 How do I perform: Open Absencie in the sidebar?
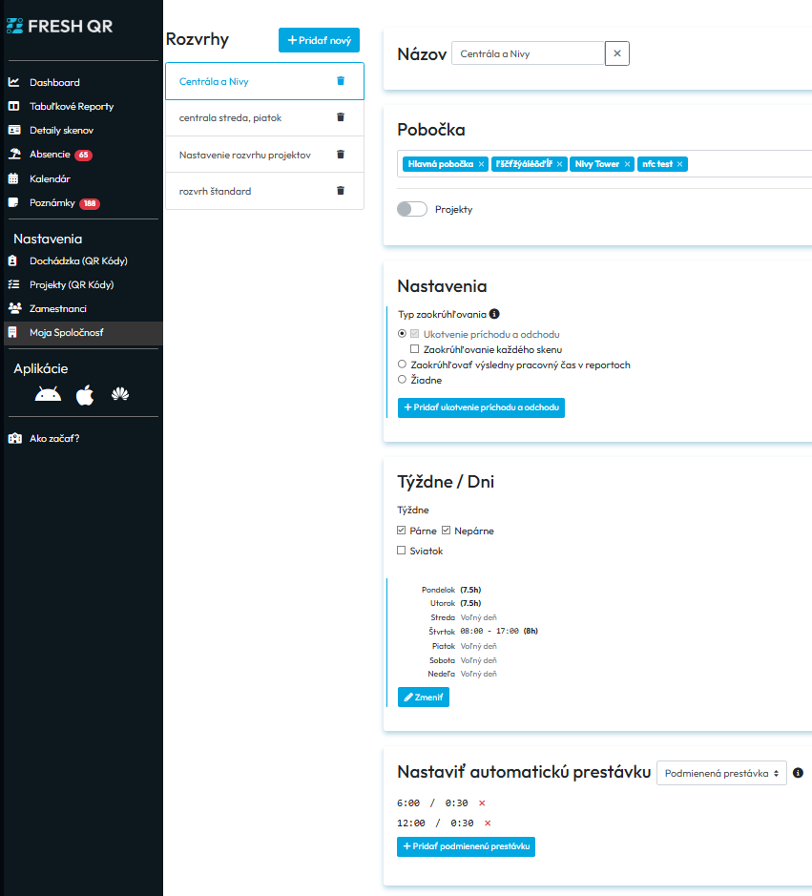tap(50, 155)
